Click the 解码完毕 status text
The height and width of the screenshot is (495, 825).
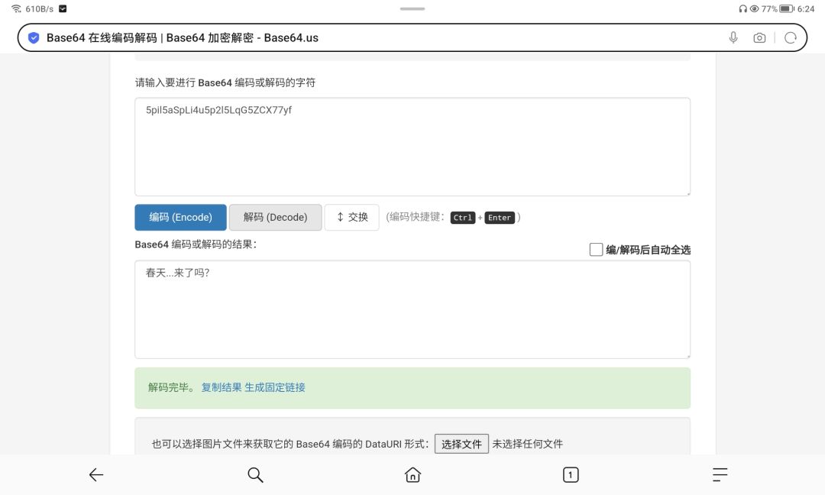[172, 388]
